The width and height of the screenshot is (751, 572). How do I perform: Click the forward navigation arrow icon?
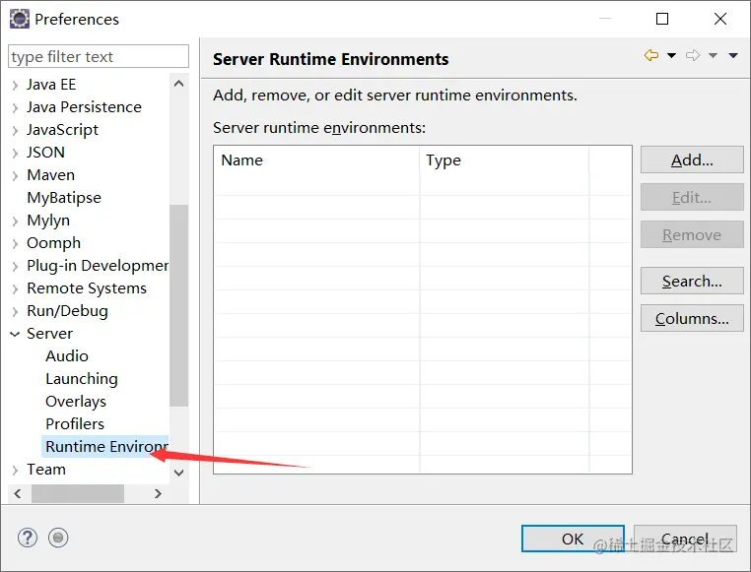693,55
